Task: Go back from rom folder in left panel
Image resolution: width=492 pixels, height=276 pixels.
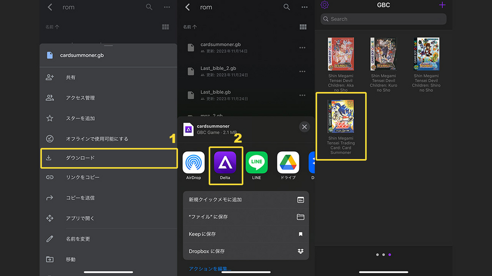Action: 50,7
